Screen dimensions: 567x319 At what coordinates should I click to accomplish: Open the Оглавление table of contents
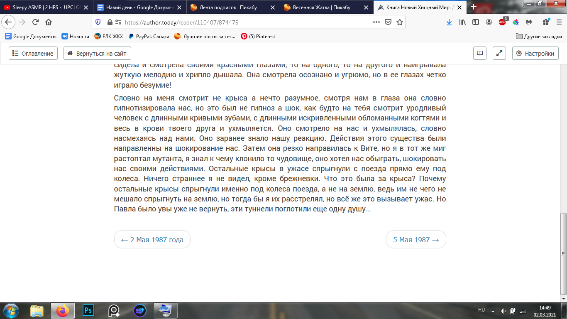coord(33,53)
